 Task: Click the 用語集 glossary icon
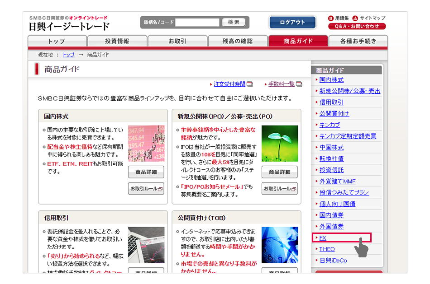331,19
